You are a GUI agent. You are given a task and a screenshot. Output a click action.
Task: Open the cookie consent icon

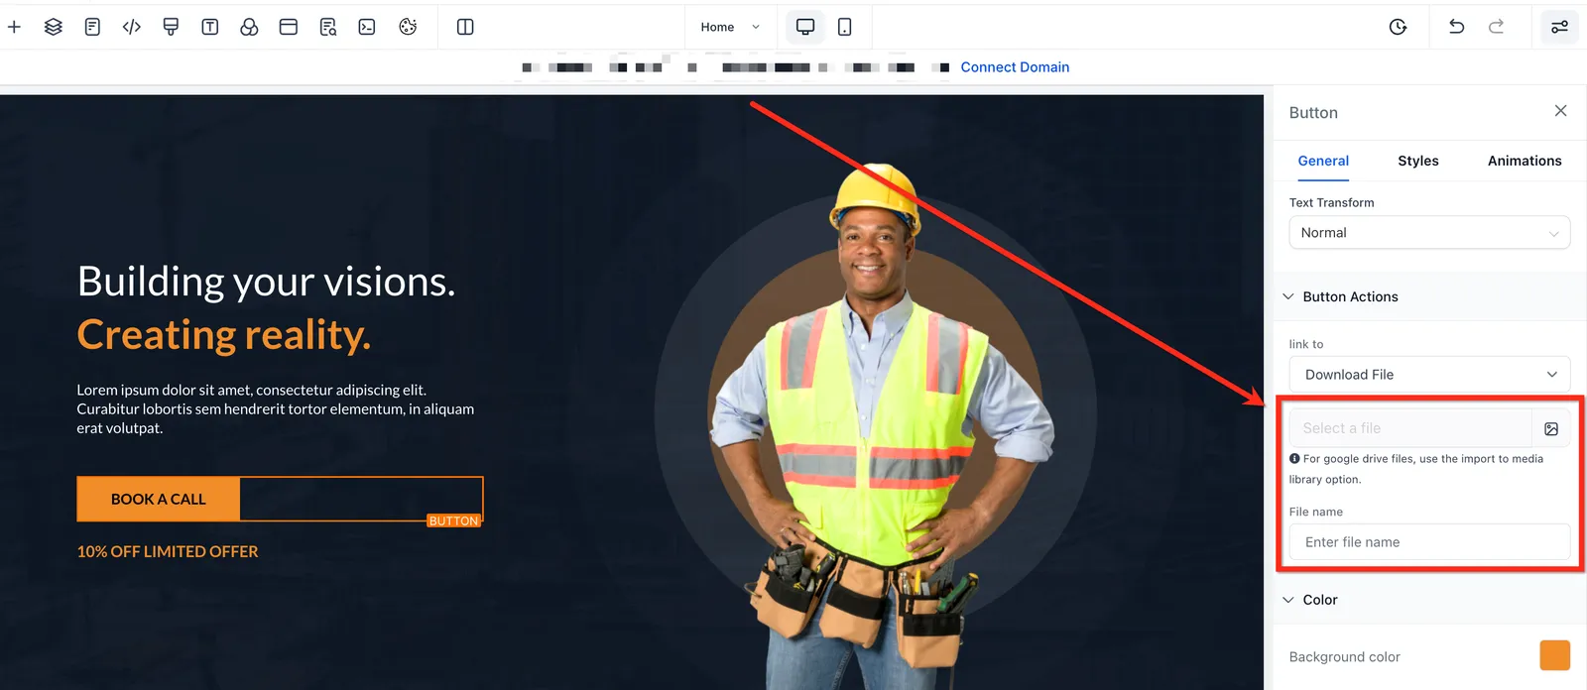click(408, 27)
